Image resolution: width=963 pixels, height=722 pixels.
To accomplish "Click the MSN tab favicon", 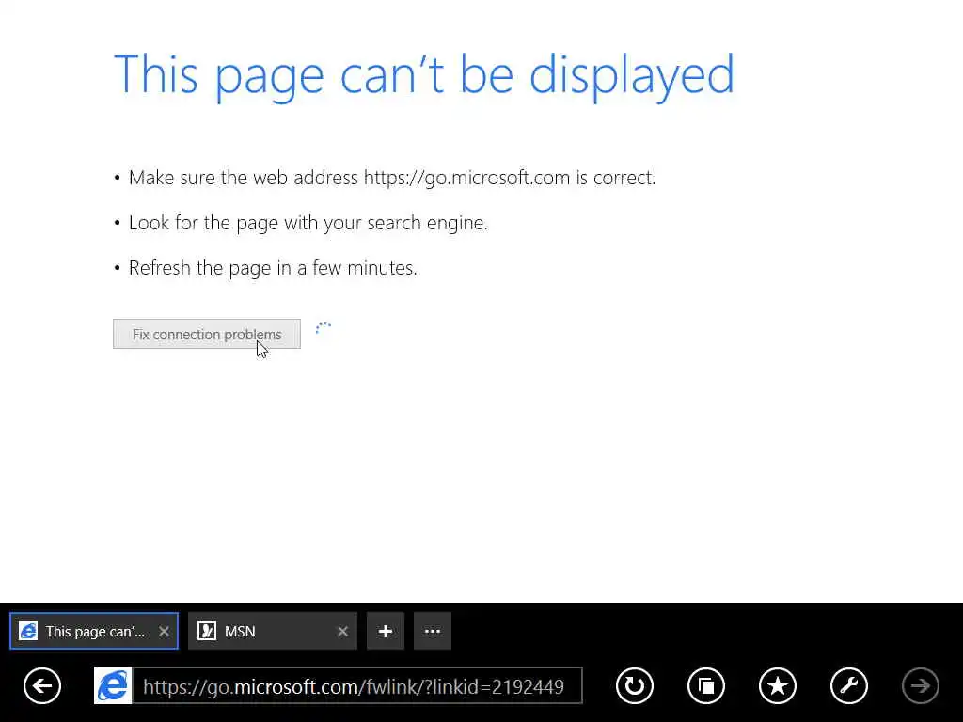I will (207, 631).
